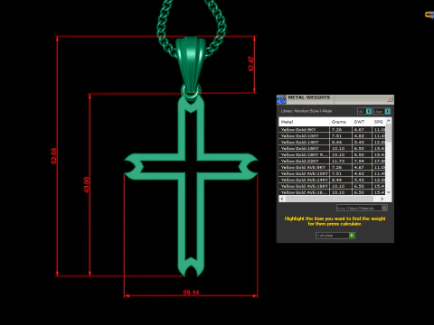Click the Library: Morokon Style label
The image size is (434, 325).
tap(307, 111)
